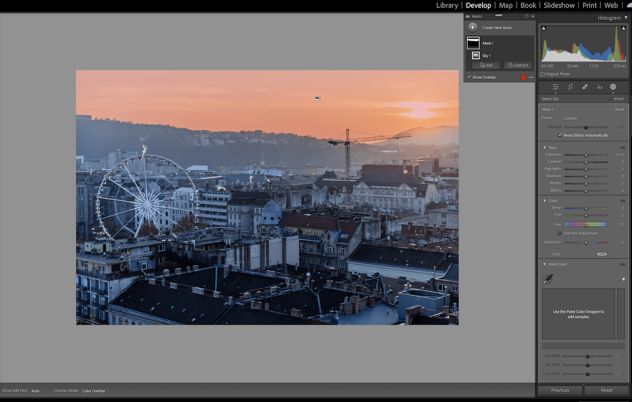The height and width of the screenshot is (402, 632).
Task: Enable the Invert mask checkbox
Action: [609, 99]
